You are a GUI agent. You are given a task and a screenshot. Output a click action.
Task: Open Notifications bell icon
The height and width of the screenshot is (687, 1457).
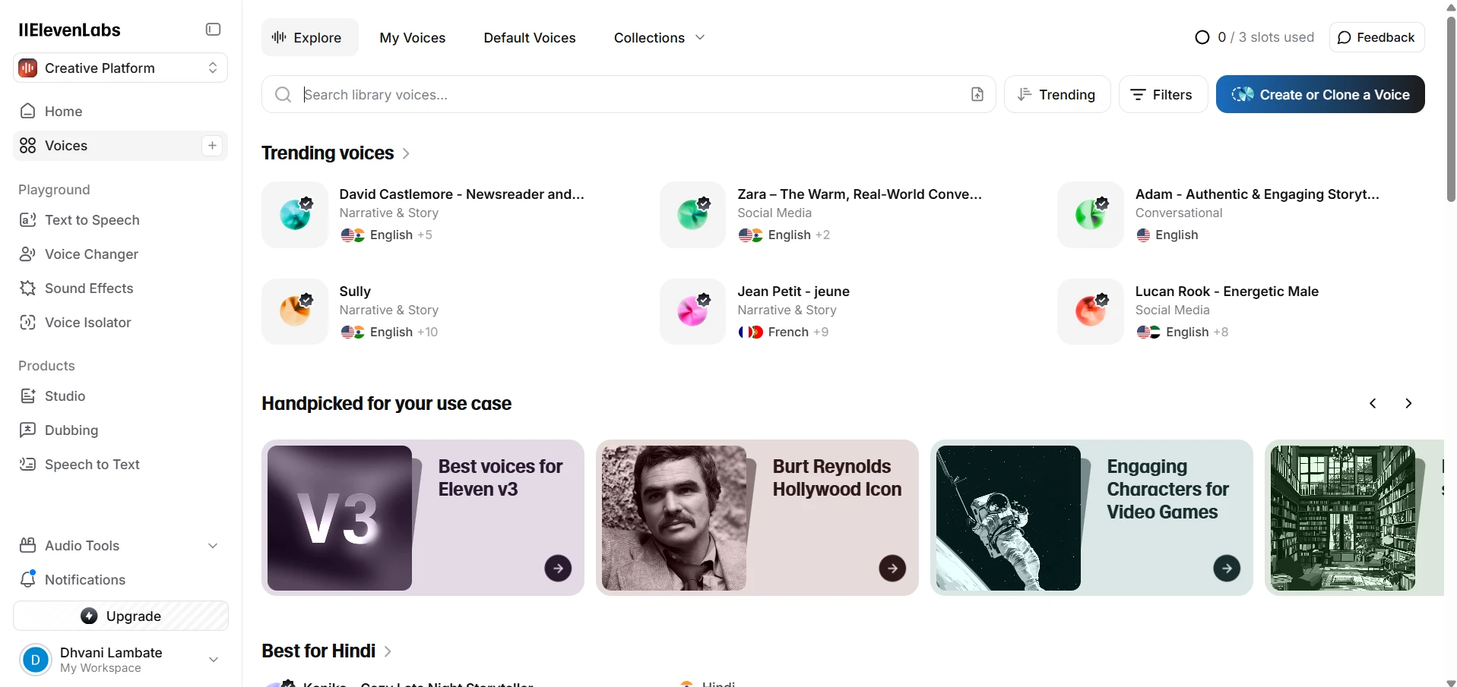coord(28,579)
